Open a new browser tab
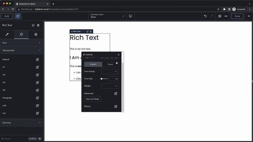 coord(53,4)
